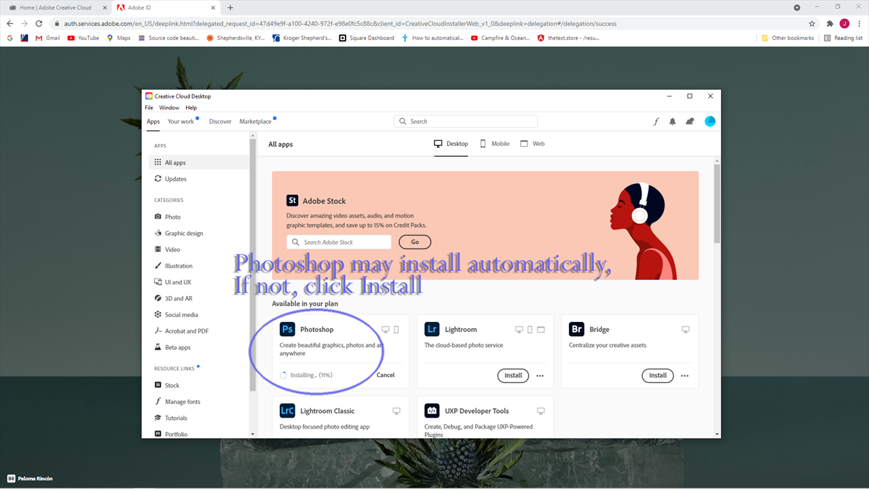The image size is (869, 489).
Task: Click the Adobe Stock St icon
Action: click(x=292, y=200)
